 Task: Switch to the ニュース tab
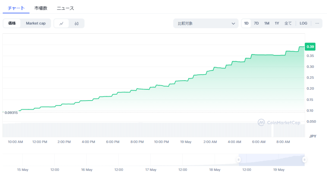pos(65,8)
